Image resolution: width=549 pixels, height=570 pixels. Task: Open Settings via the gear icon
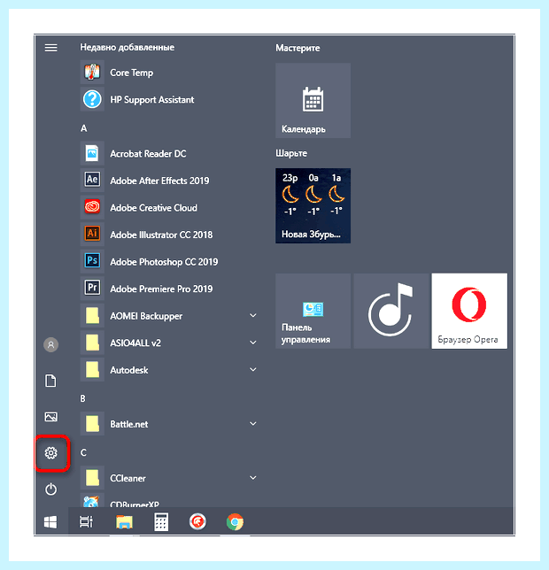[x=50, y=453]
